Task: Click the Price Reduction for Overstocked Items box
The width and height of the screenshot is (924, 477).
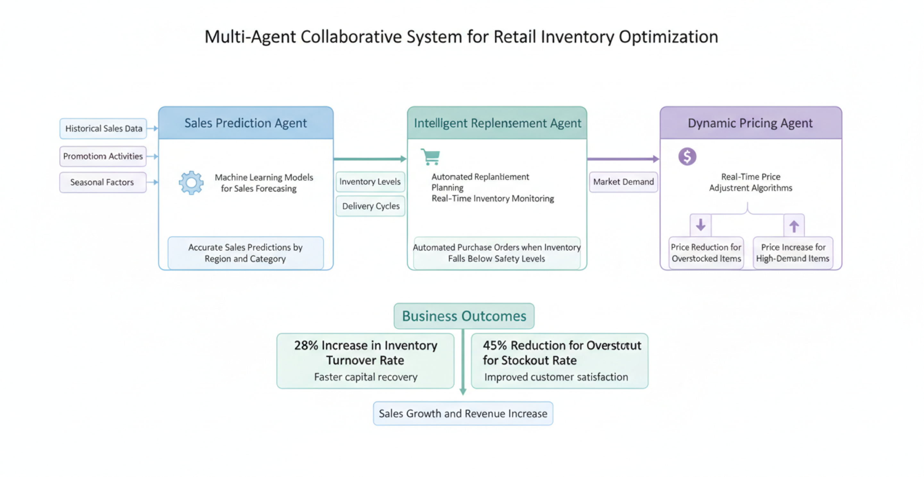Action: [x=706, y=253]
